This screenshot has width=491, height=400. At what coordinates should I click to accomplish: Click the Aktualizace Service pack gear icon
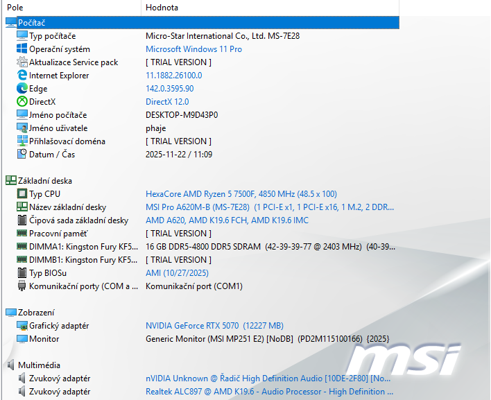[x=22, y=62]
